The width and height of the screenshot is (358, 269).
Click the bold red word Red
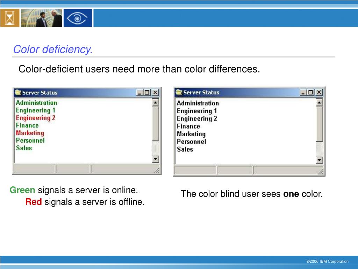pyautogui.click(x=33, y=202)
